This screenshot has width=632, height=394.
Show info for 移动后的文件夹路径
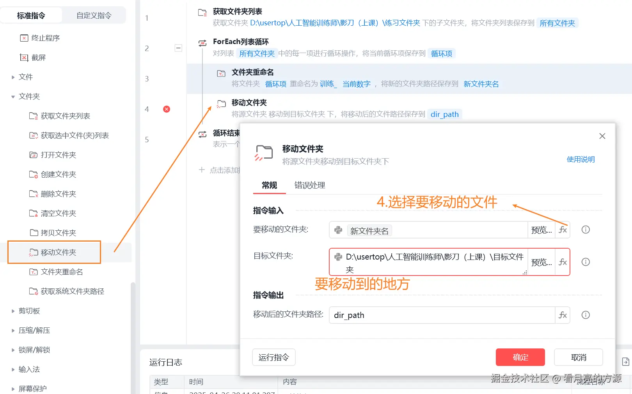click(x=586, y=315)
